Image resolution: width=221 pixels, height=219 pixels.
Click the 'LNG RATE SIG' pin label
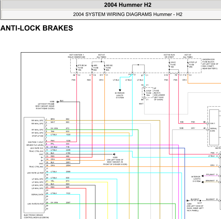click(37, 148)
